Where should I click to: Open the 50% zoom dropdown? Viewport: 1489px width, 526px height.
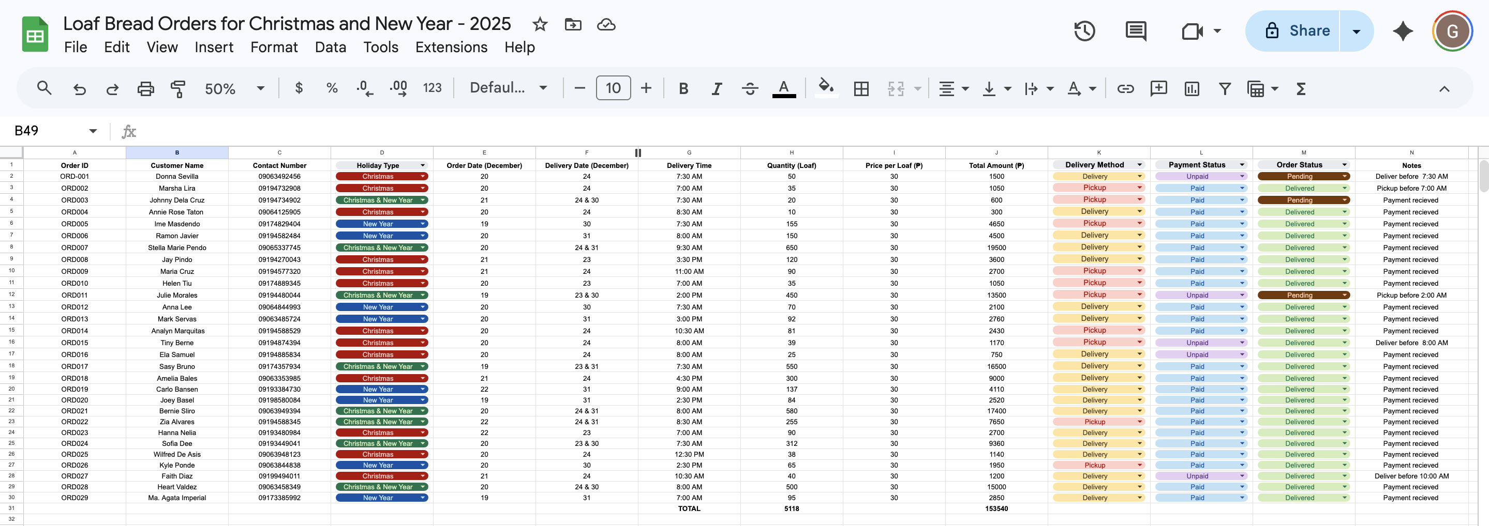click(x=234, y=88)
